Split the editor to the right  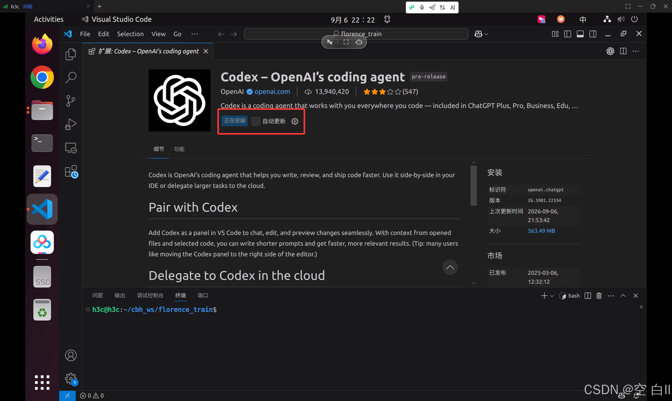click(623, 51)
